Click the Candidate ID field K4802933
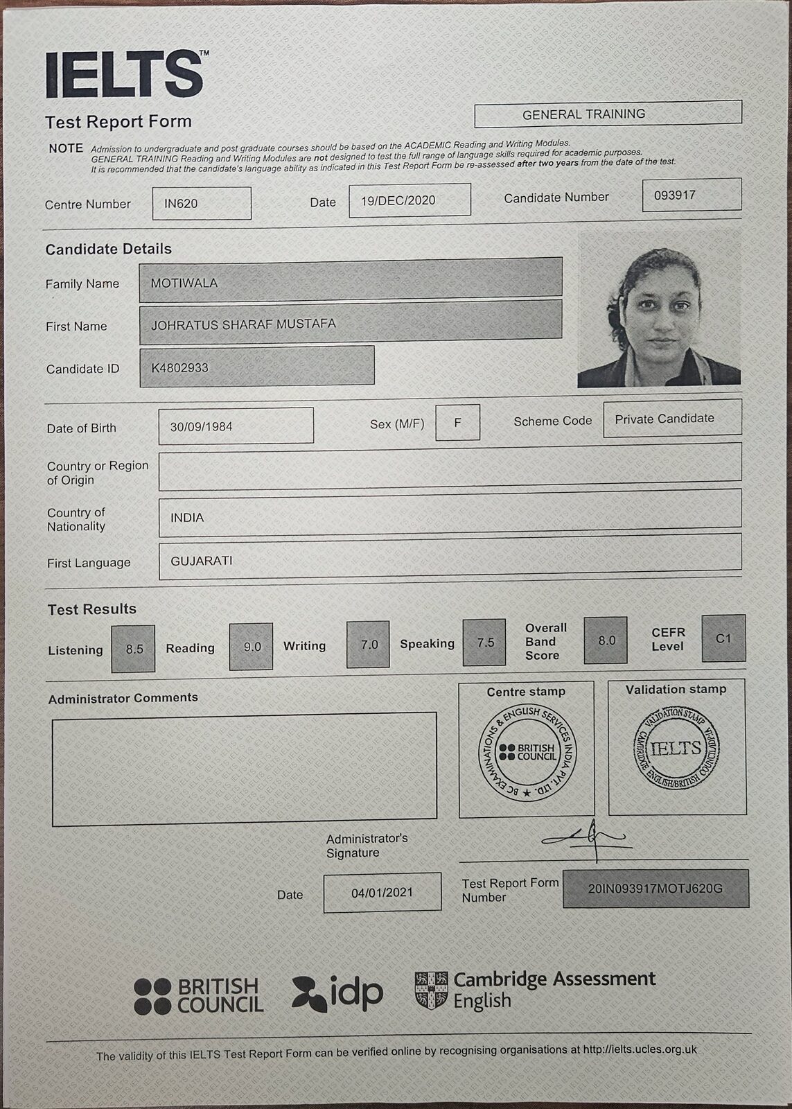 pos(257,366)
